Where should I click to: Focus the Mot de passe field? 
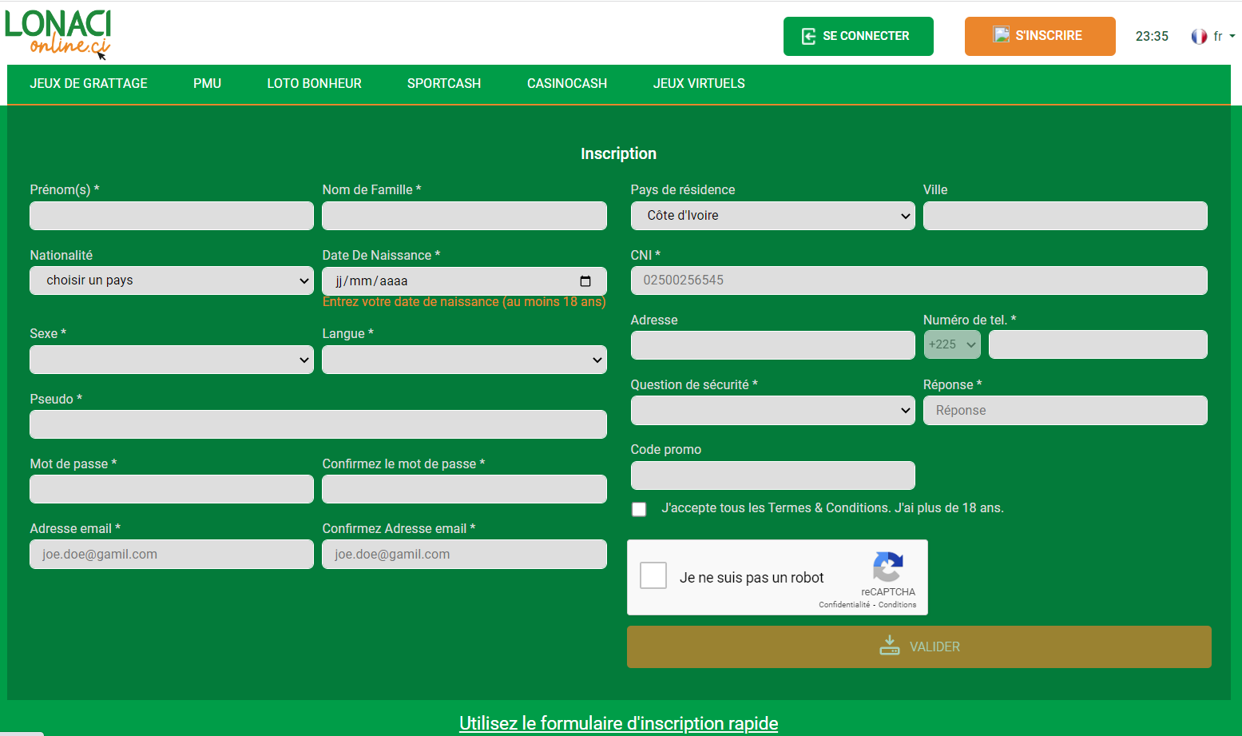pos(172,489)
